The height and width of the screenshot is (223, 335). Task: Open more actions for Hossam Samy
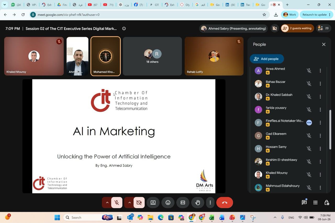[x=320, y=148]
